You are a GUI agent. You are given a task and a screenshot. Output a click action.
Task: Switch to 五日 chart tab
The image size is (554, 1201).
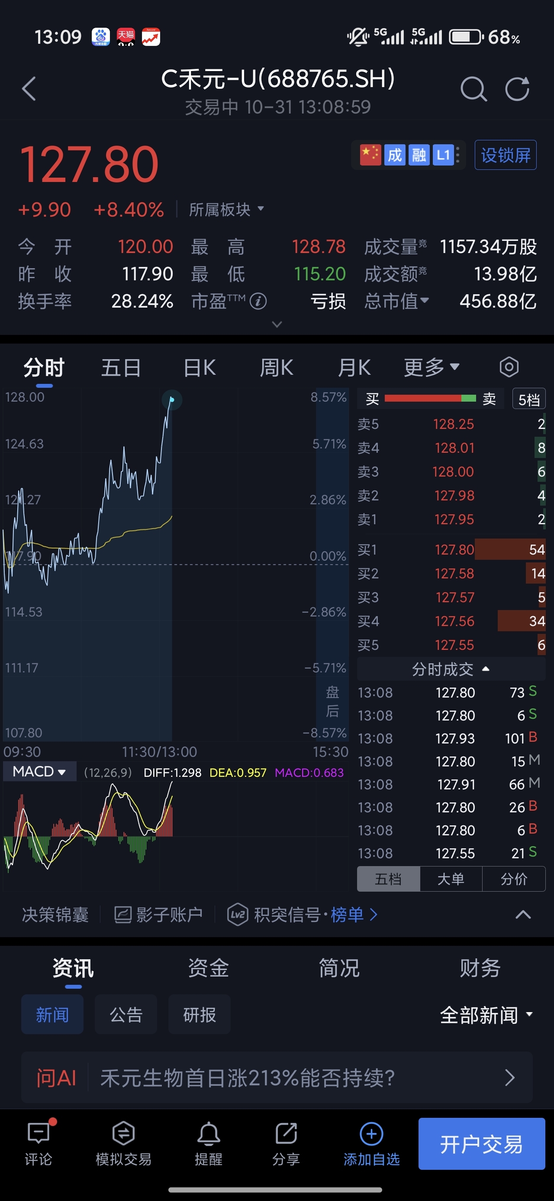pos(121,367)
